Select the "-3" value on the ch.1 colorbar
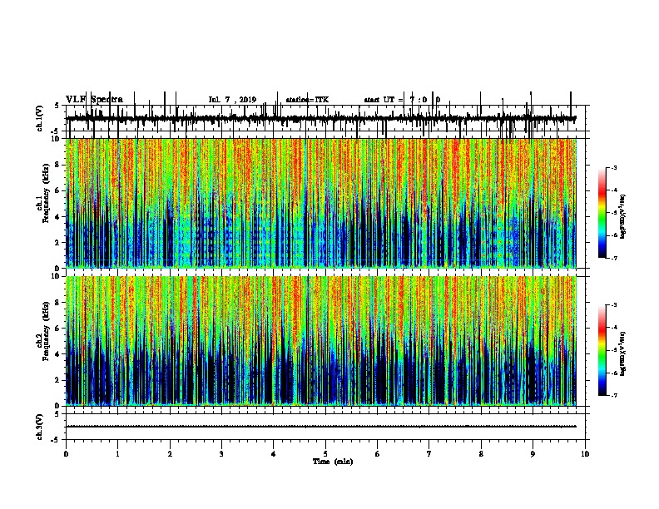 (x=614, y=167)
